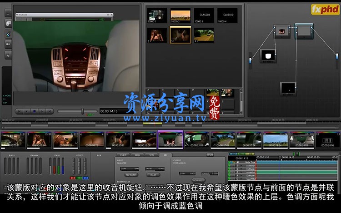Select gallery still labeled 10000 1
Viewport: 341px width, 213px height.
click(x=157, y=15)
